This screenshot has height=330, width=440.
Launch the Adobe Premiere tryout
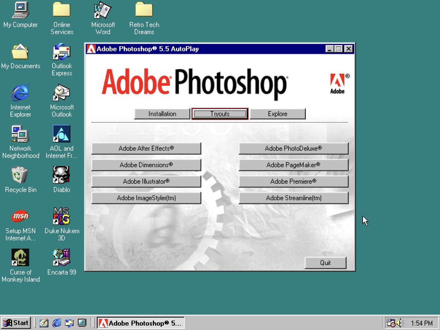click(x=294, y=181)
